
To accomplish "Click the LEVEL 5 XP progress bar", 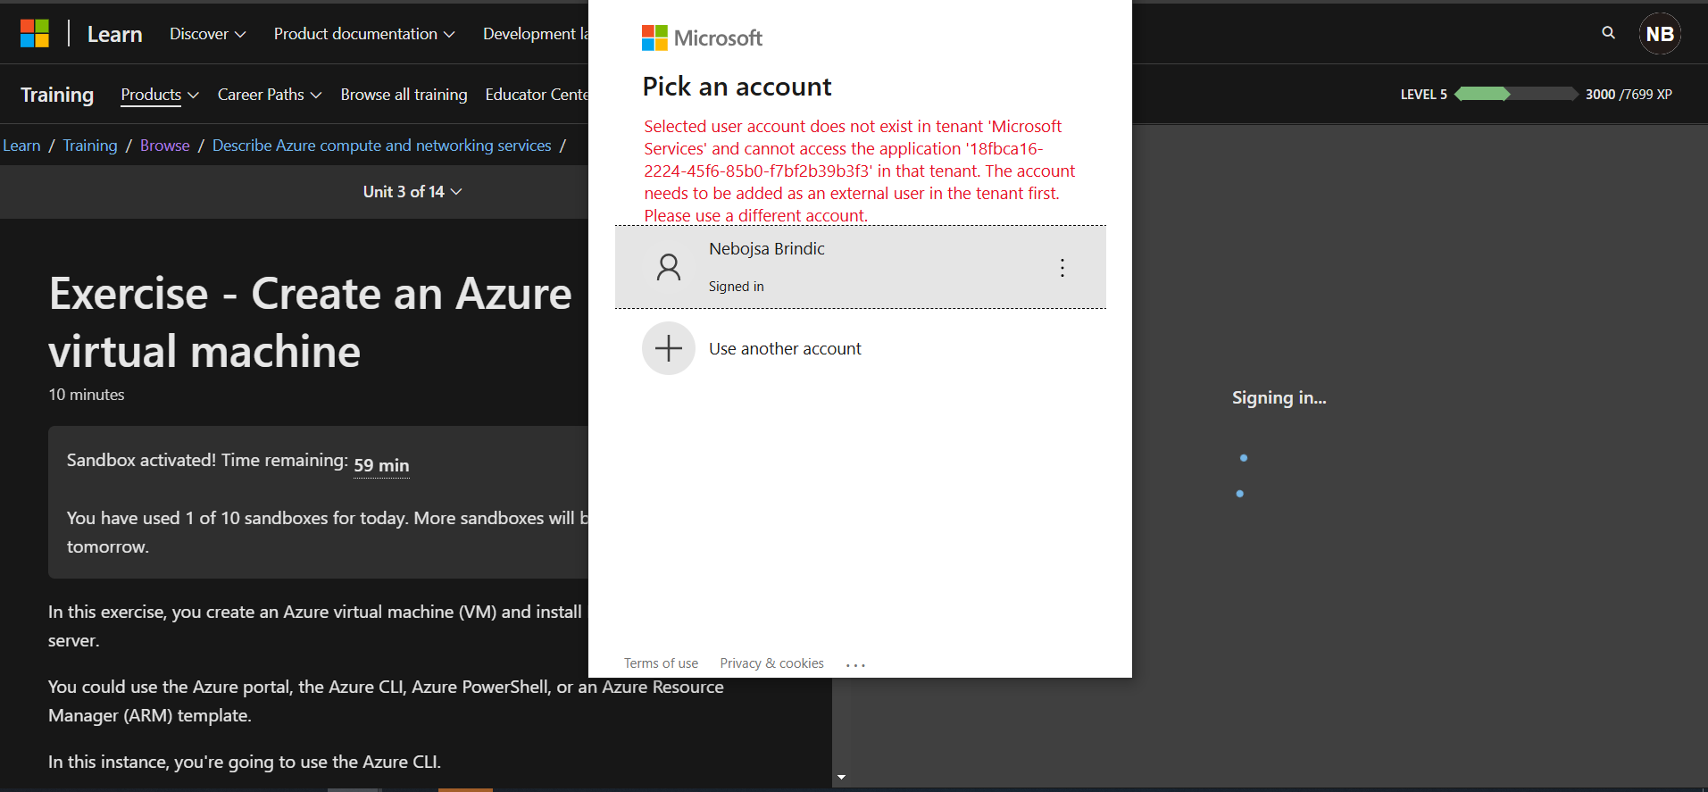I will (x=1516, y=94).
